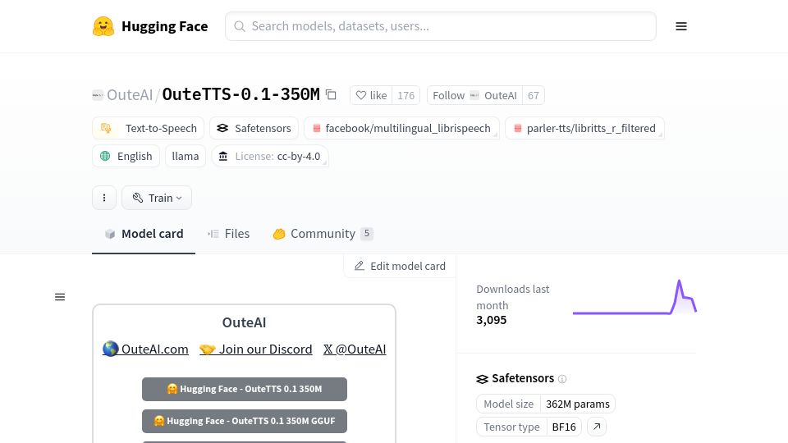Select the English language tag
788x443 pixels.
click(126, 156)
